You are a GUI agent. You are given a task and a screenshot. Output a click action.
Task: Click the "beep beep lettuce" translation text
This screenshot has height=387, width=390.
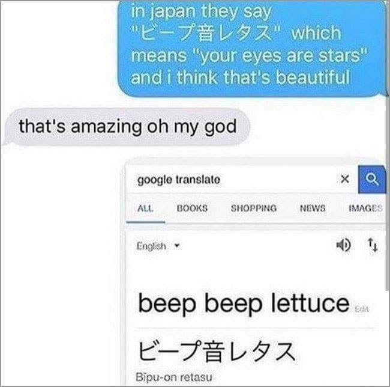pyautogui.click(x=244, y=304)
